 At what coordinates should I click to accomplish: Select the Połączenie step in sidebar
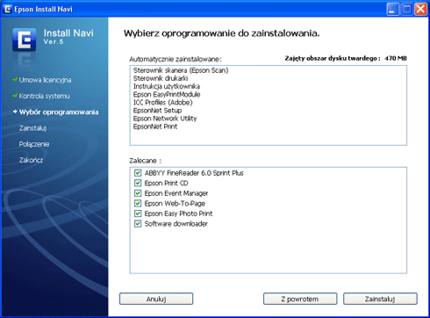point(34,144)
